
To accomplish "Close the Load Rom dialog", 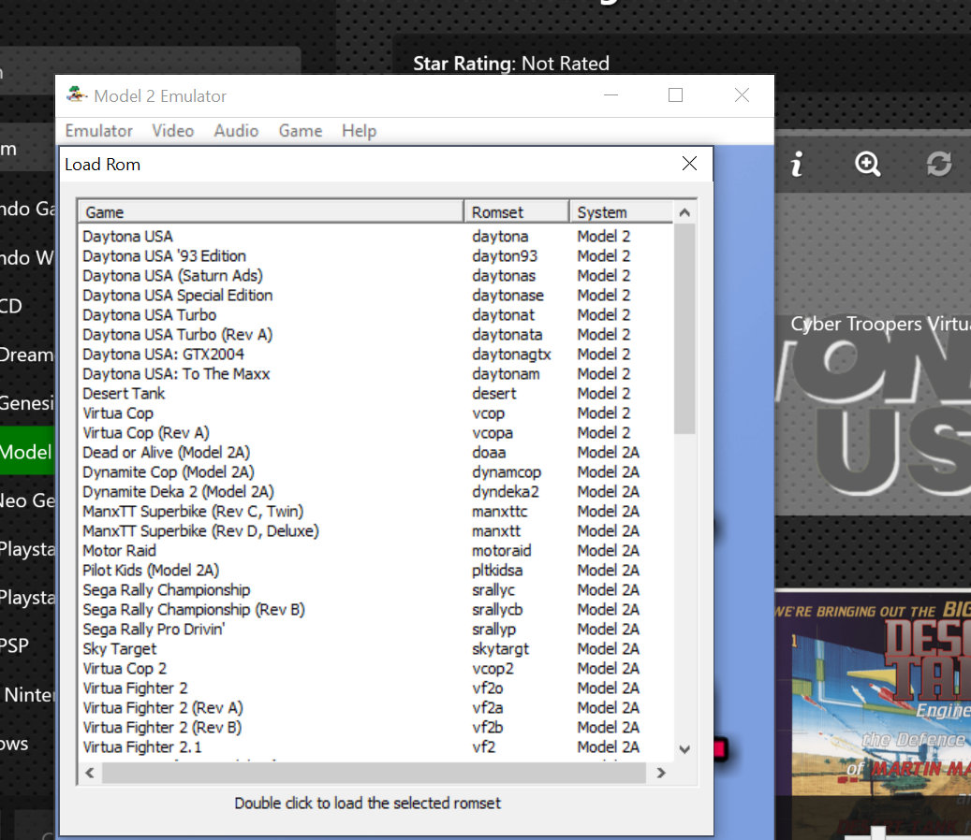I will (x=689, y=164).
